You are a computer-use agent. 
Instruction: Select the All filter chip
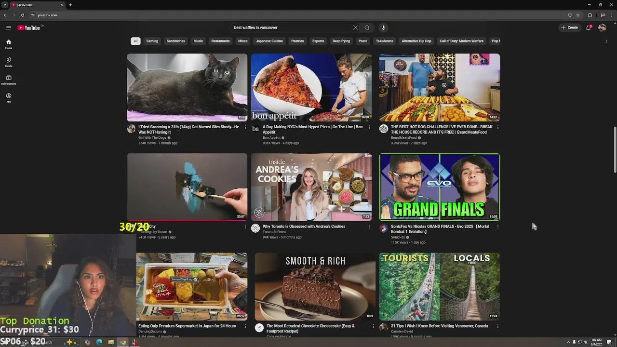(x=135, y=41)
